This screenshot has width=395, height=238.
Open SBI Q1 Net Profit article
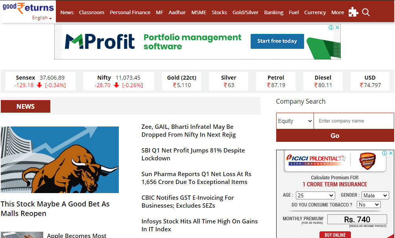click(x=193, y=154)
